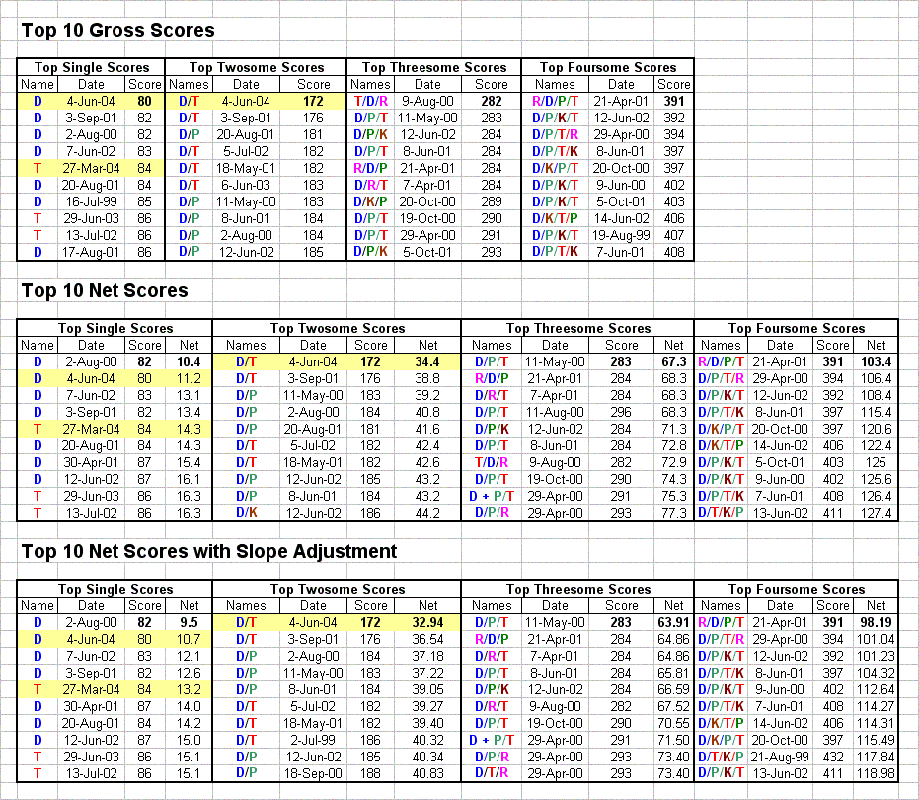Click the 40.83 twosome net cell
Screen dimensions: 919x800
pyautogui.click(x=427, y=773)
